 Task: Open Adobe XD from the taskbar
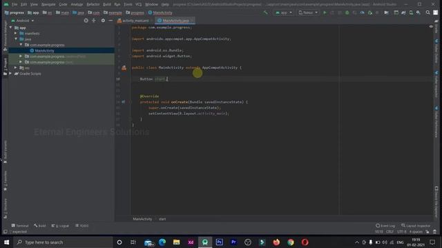pos(191,242)
